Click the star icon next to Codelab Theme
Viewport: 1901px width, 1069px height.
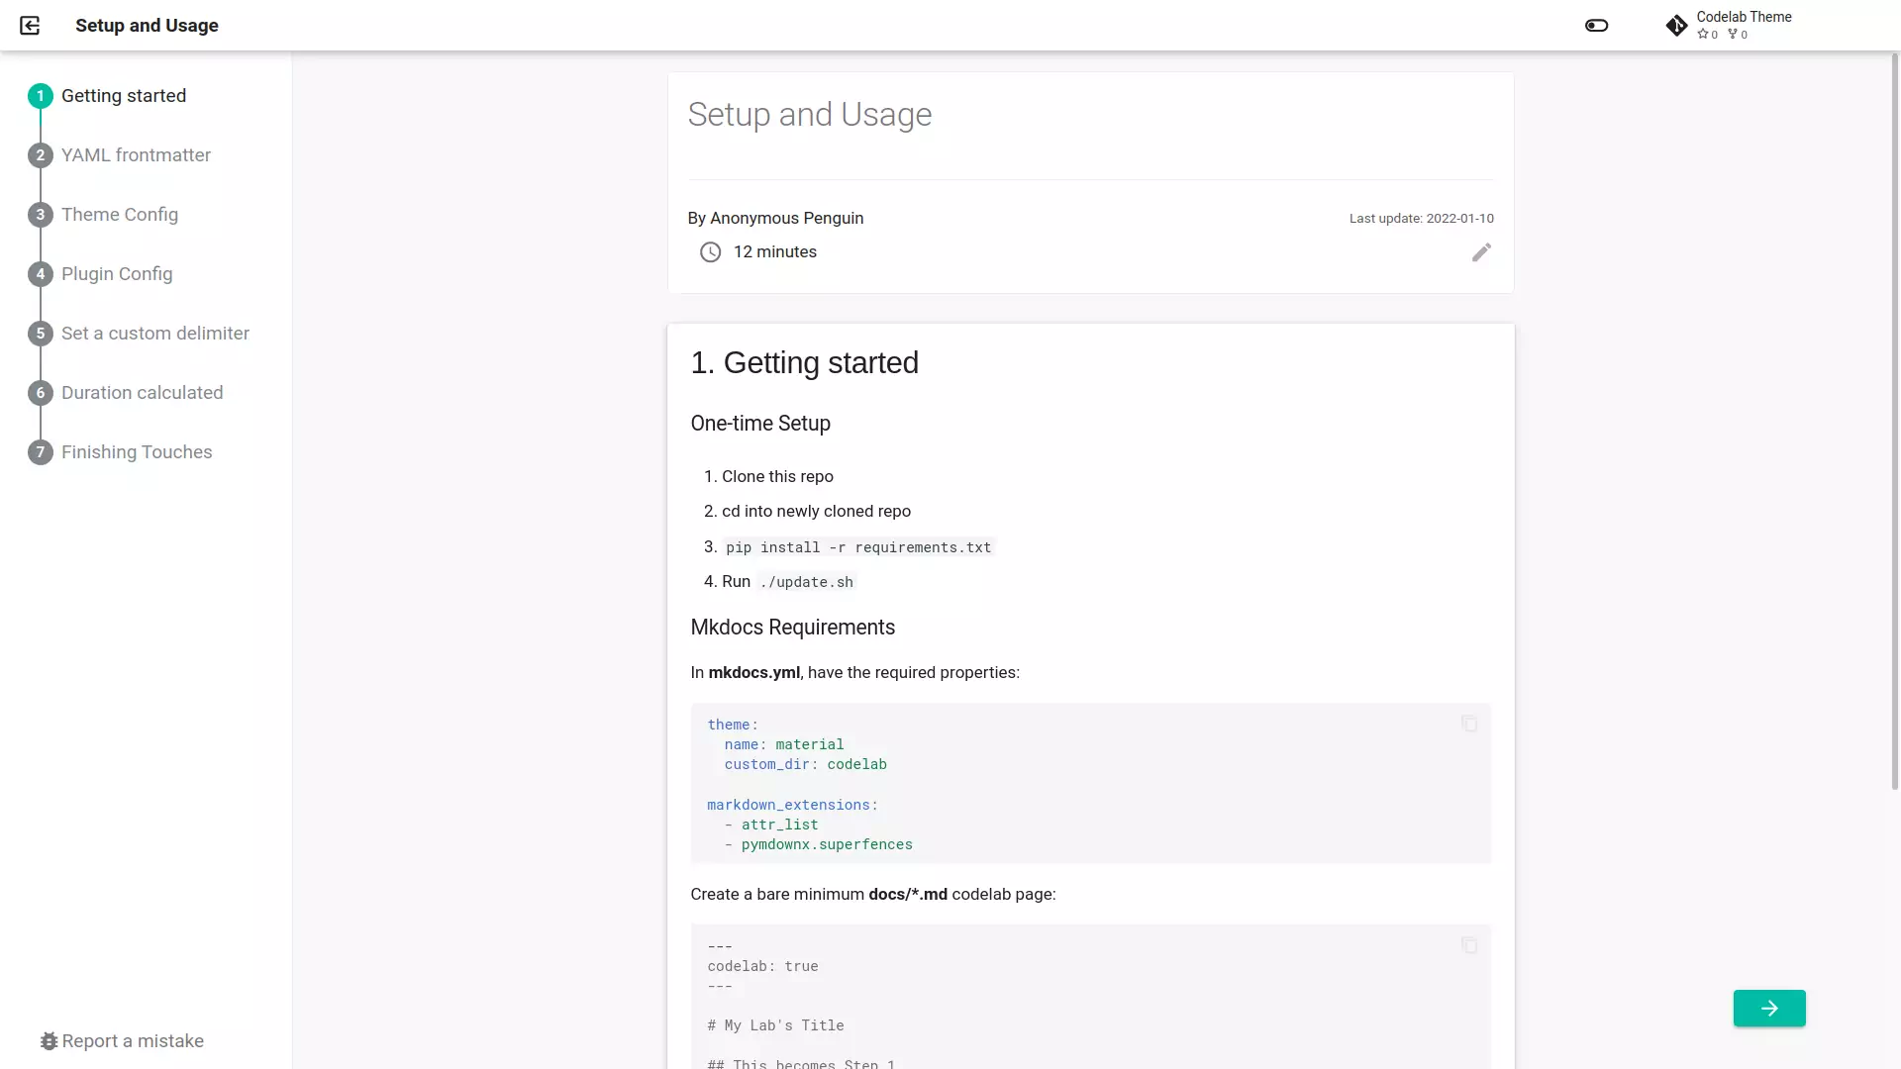[x=1704, y=34]
